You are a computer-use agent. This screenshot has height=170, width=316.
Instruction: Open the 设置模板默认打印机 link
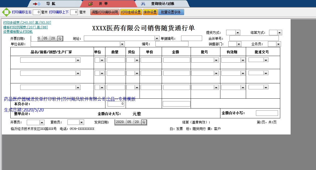click(x=18, y=32)
